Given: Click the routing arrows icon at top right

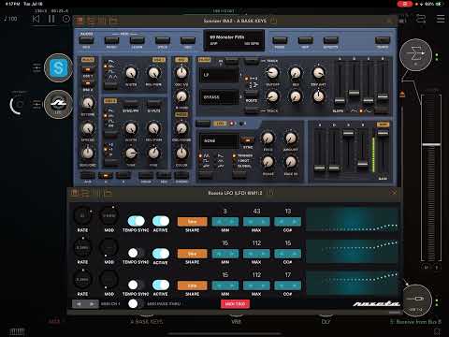Looking at the screenshot, I should click(421, 19).
